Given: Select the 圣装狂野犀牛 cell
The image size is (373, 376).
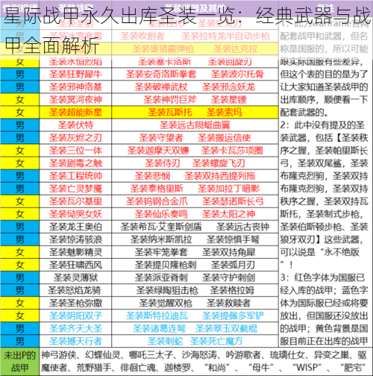Looking at the screenshot, I should pos(75,74).
